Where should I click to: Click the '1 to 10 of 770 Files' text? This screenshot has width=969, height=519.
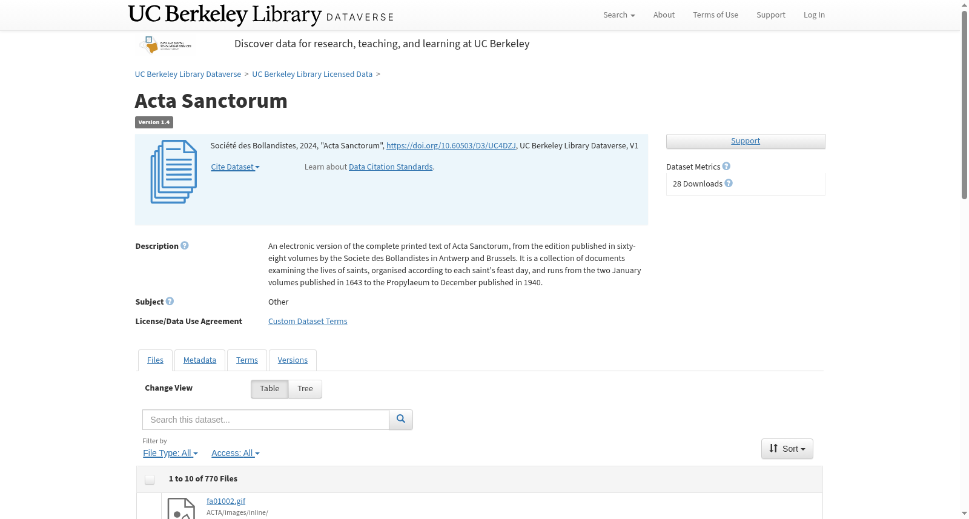tap(203, 479)
